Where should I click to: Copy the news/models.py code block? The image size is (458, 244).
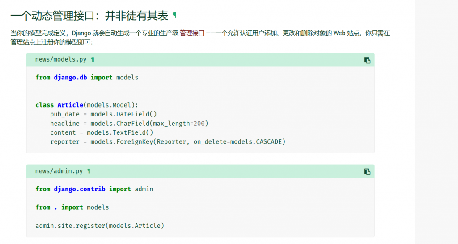tap(367, 60)
